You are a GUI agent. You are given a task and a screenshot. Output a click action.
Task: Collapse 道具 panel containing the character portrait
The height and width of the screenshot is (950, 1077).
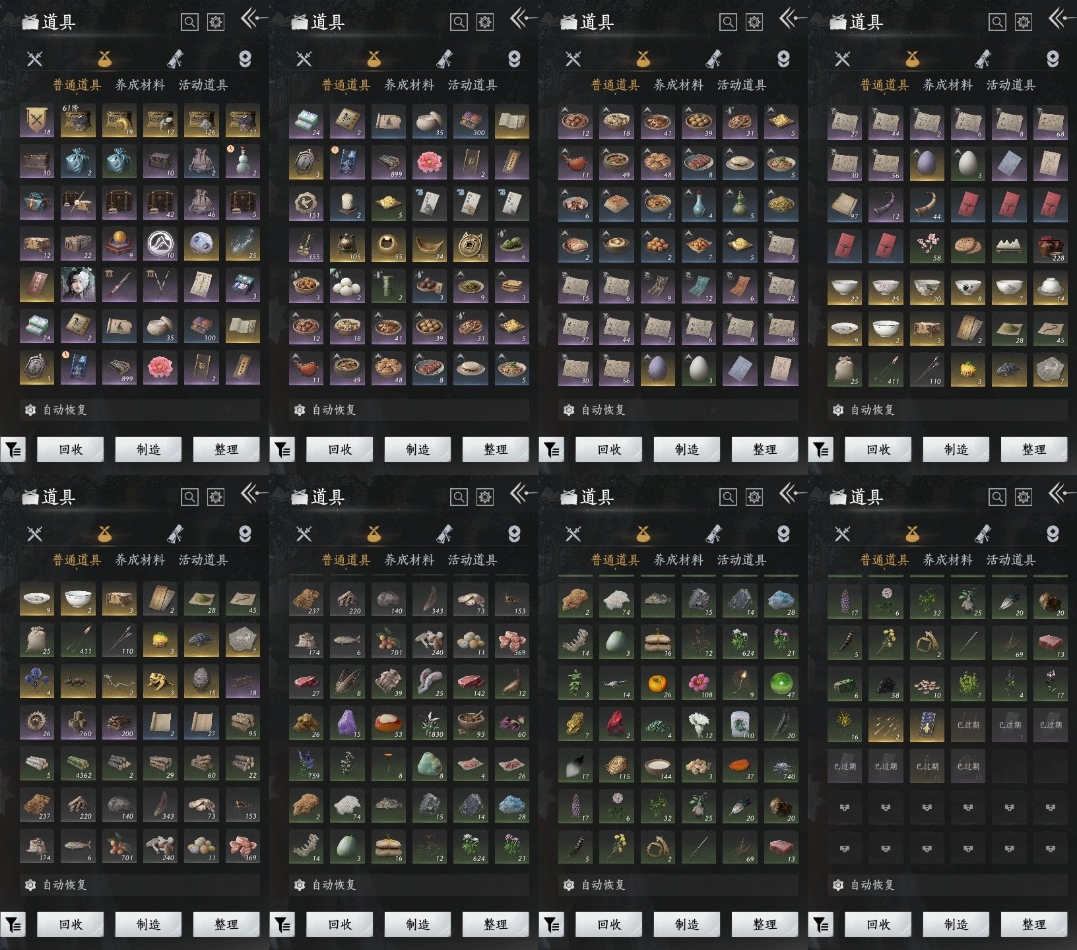pyautogui.click(x=253, y=19)
